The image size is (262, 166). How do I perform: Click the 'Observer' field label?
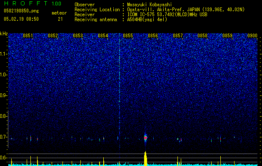(x=85, y=5)
